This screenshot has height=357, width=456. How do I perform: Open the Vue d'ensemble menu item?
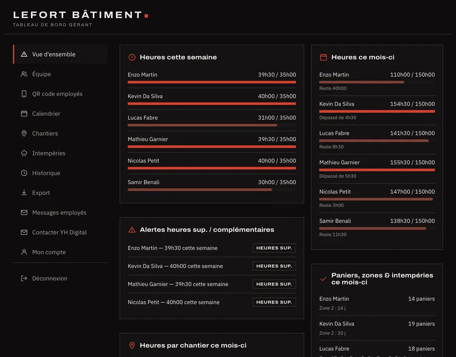pos(60,54)
